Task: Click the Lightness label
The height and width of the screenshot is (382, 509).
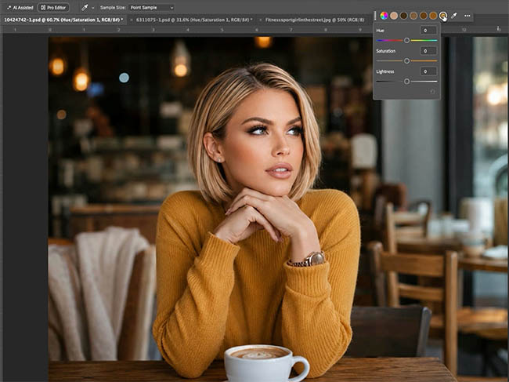Action: coord(385,71)
